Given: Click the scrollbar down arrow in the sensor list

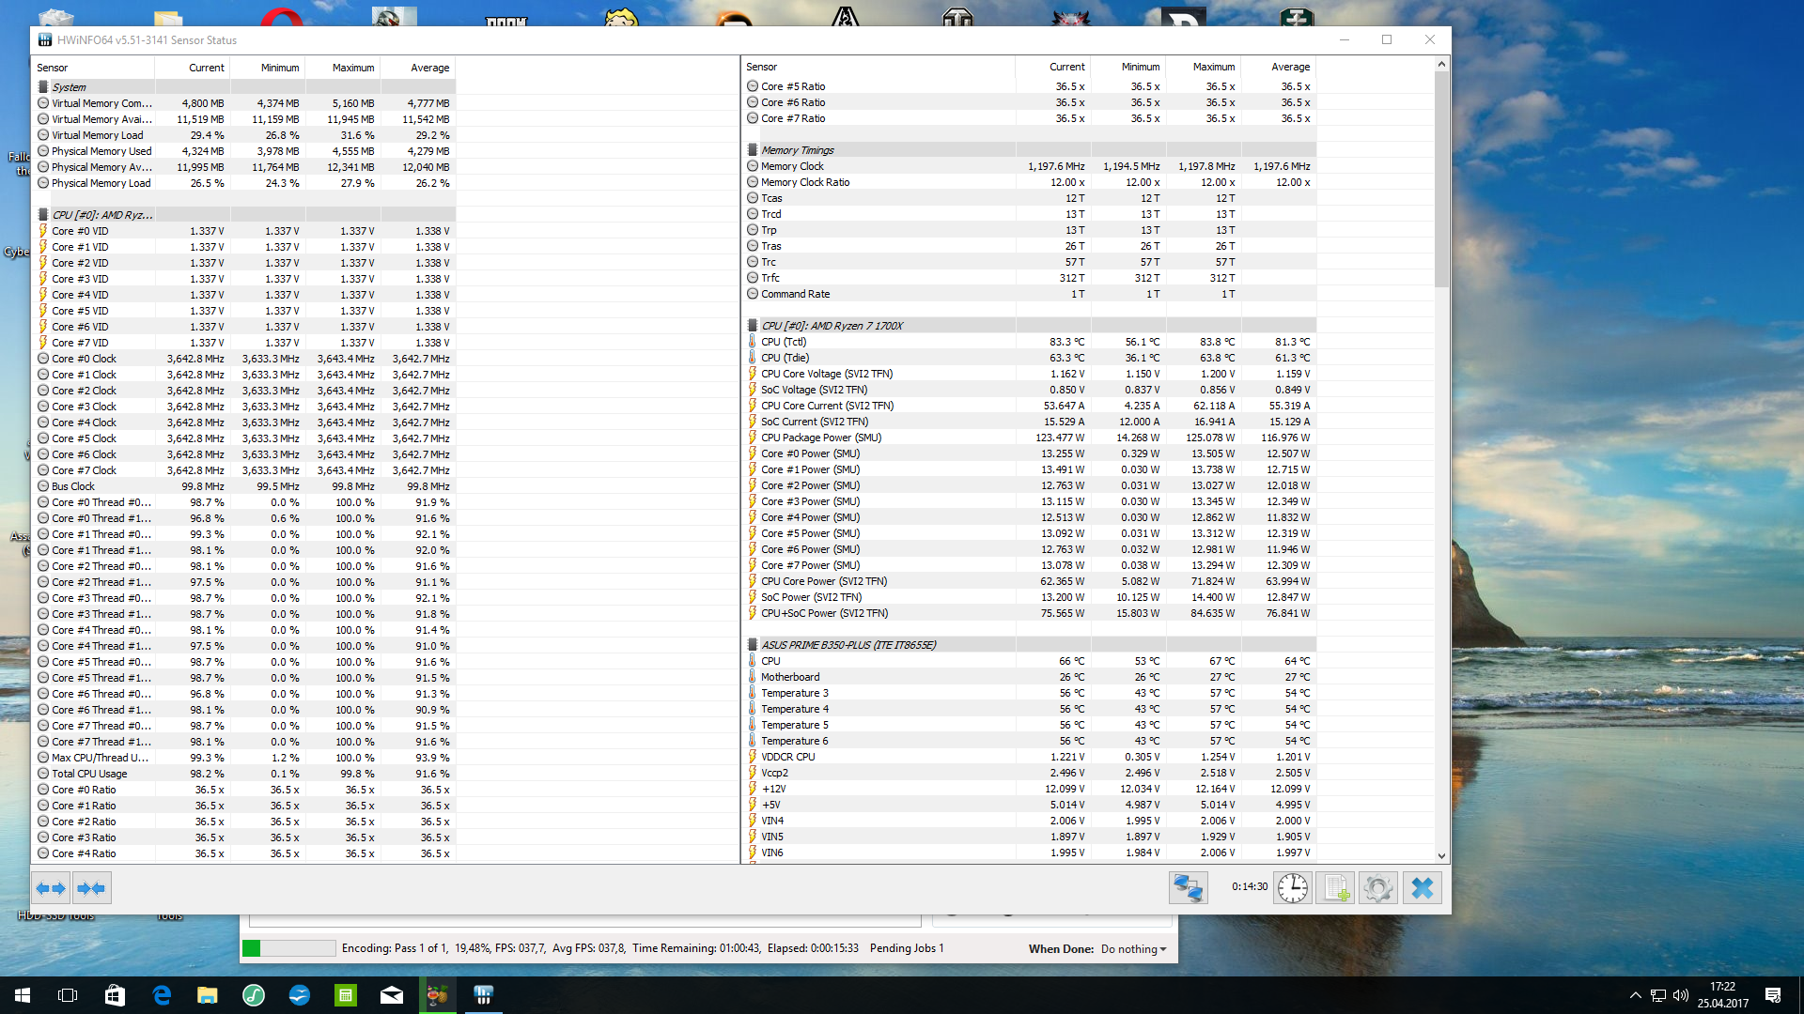Looking at the screenshot, I should pos(1441,855).
